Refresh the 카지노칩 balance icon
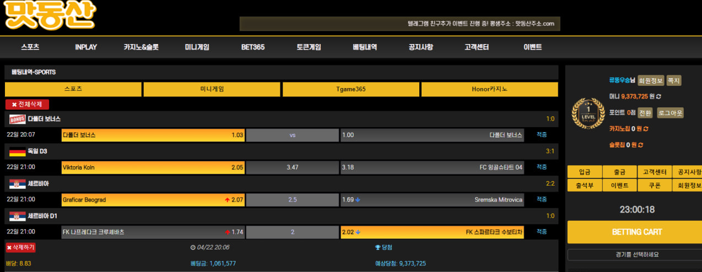 [646, 129]
